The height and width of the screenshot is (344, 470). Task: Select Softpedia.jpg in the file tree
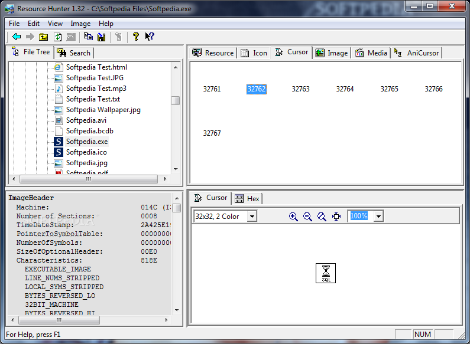pyautogui.click(x=87, y=163)
